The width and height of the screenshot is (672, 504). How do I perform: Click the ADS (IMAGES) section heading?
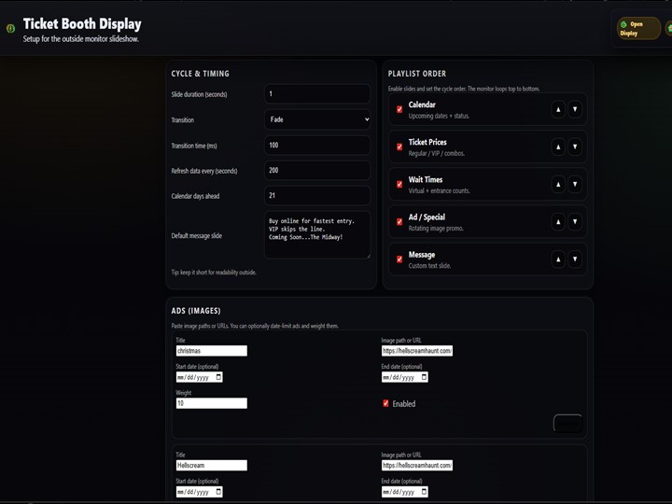point(196,311)
